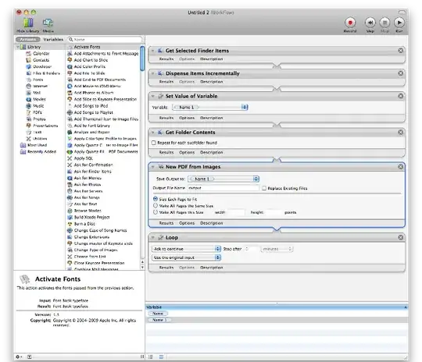Show Options of New PDF from Images
This screenshot has height=362, width=422.
(x=187, y=223)
